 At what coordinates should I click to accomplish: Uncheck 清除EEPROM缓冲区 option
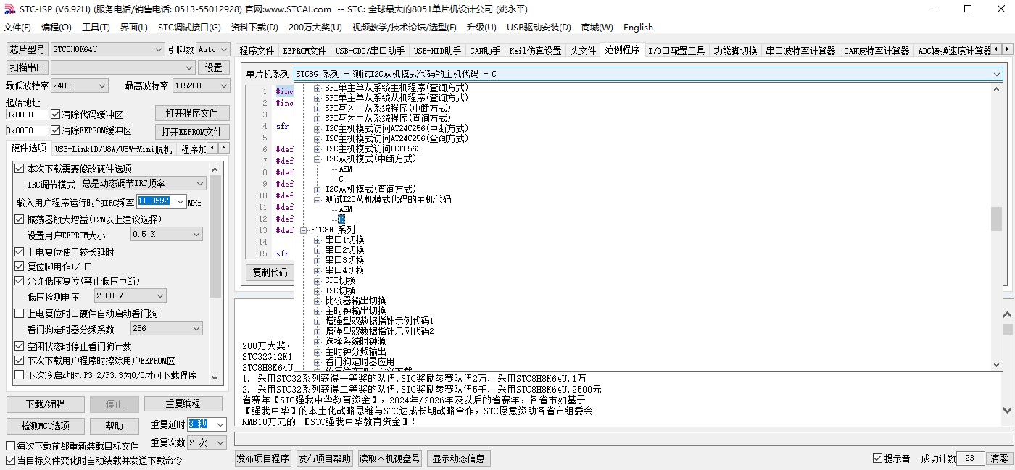pos(56,130)
